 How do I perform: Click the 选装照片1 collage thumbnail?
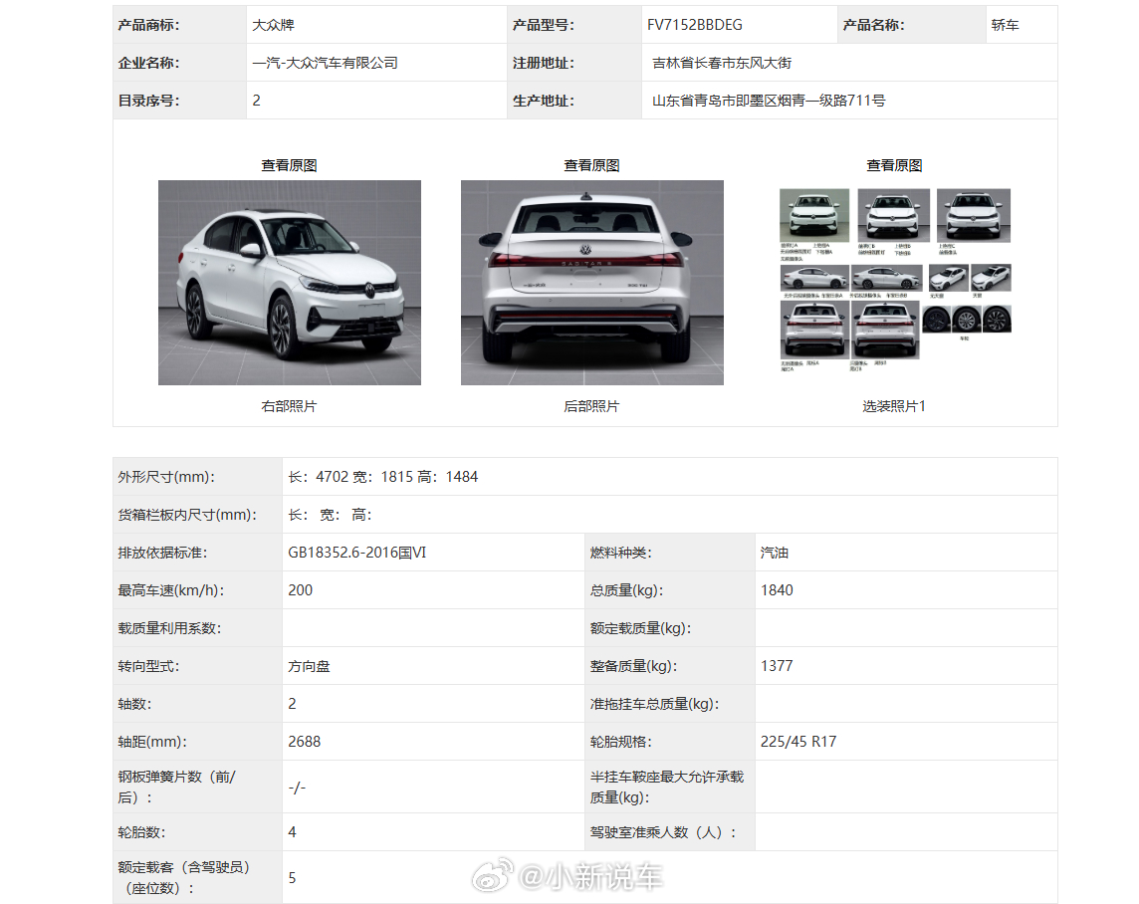point(895,281)
